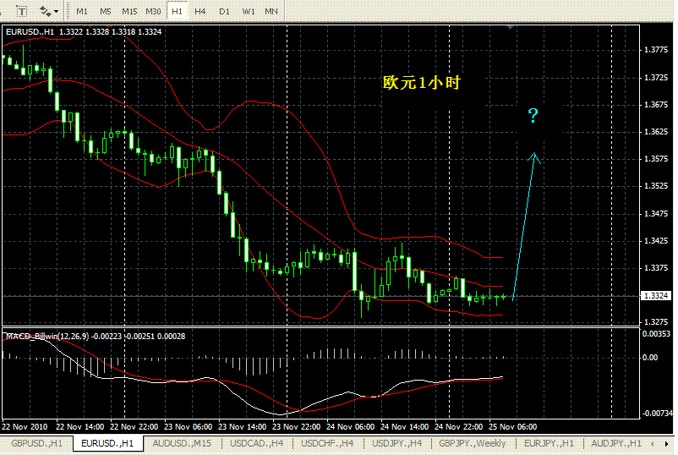Open the USDCAD.,H4 chart tab
678x455 pixels.
256,443
